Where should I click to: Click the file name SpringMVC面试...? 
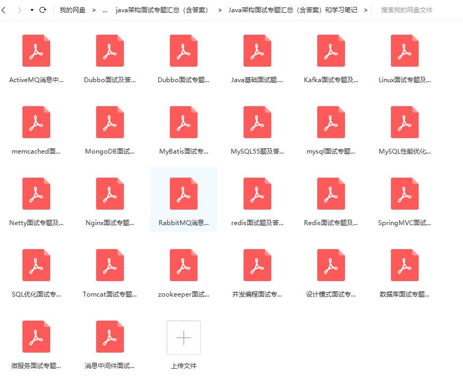pyautogui.click(x=405, y=223)
